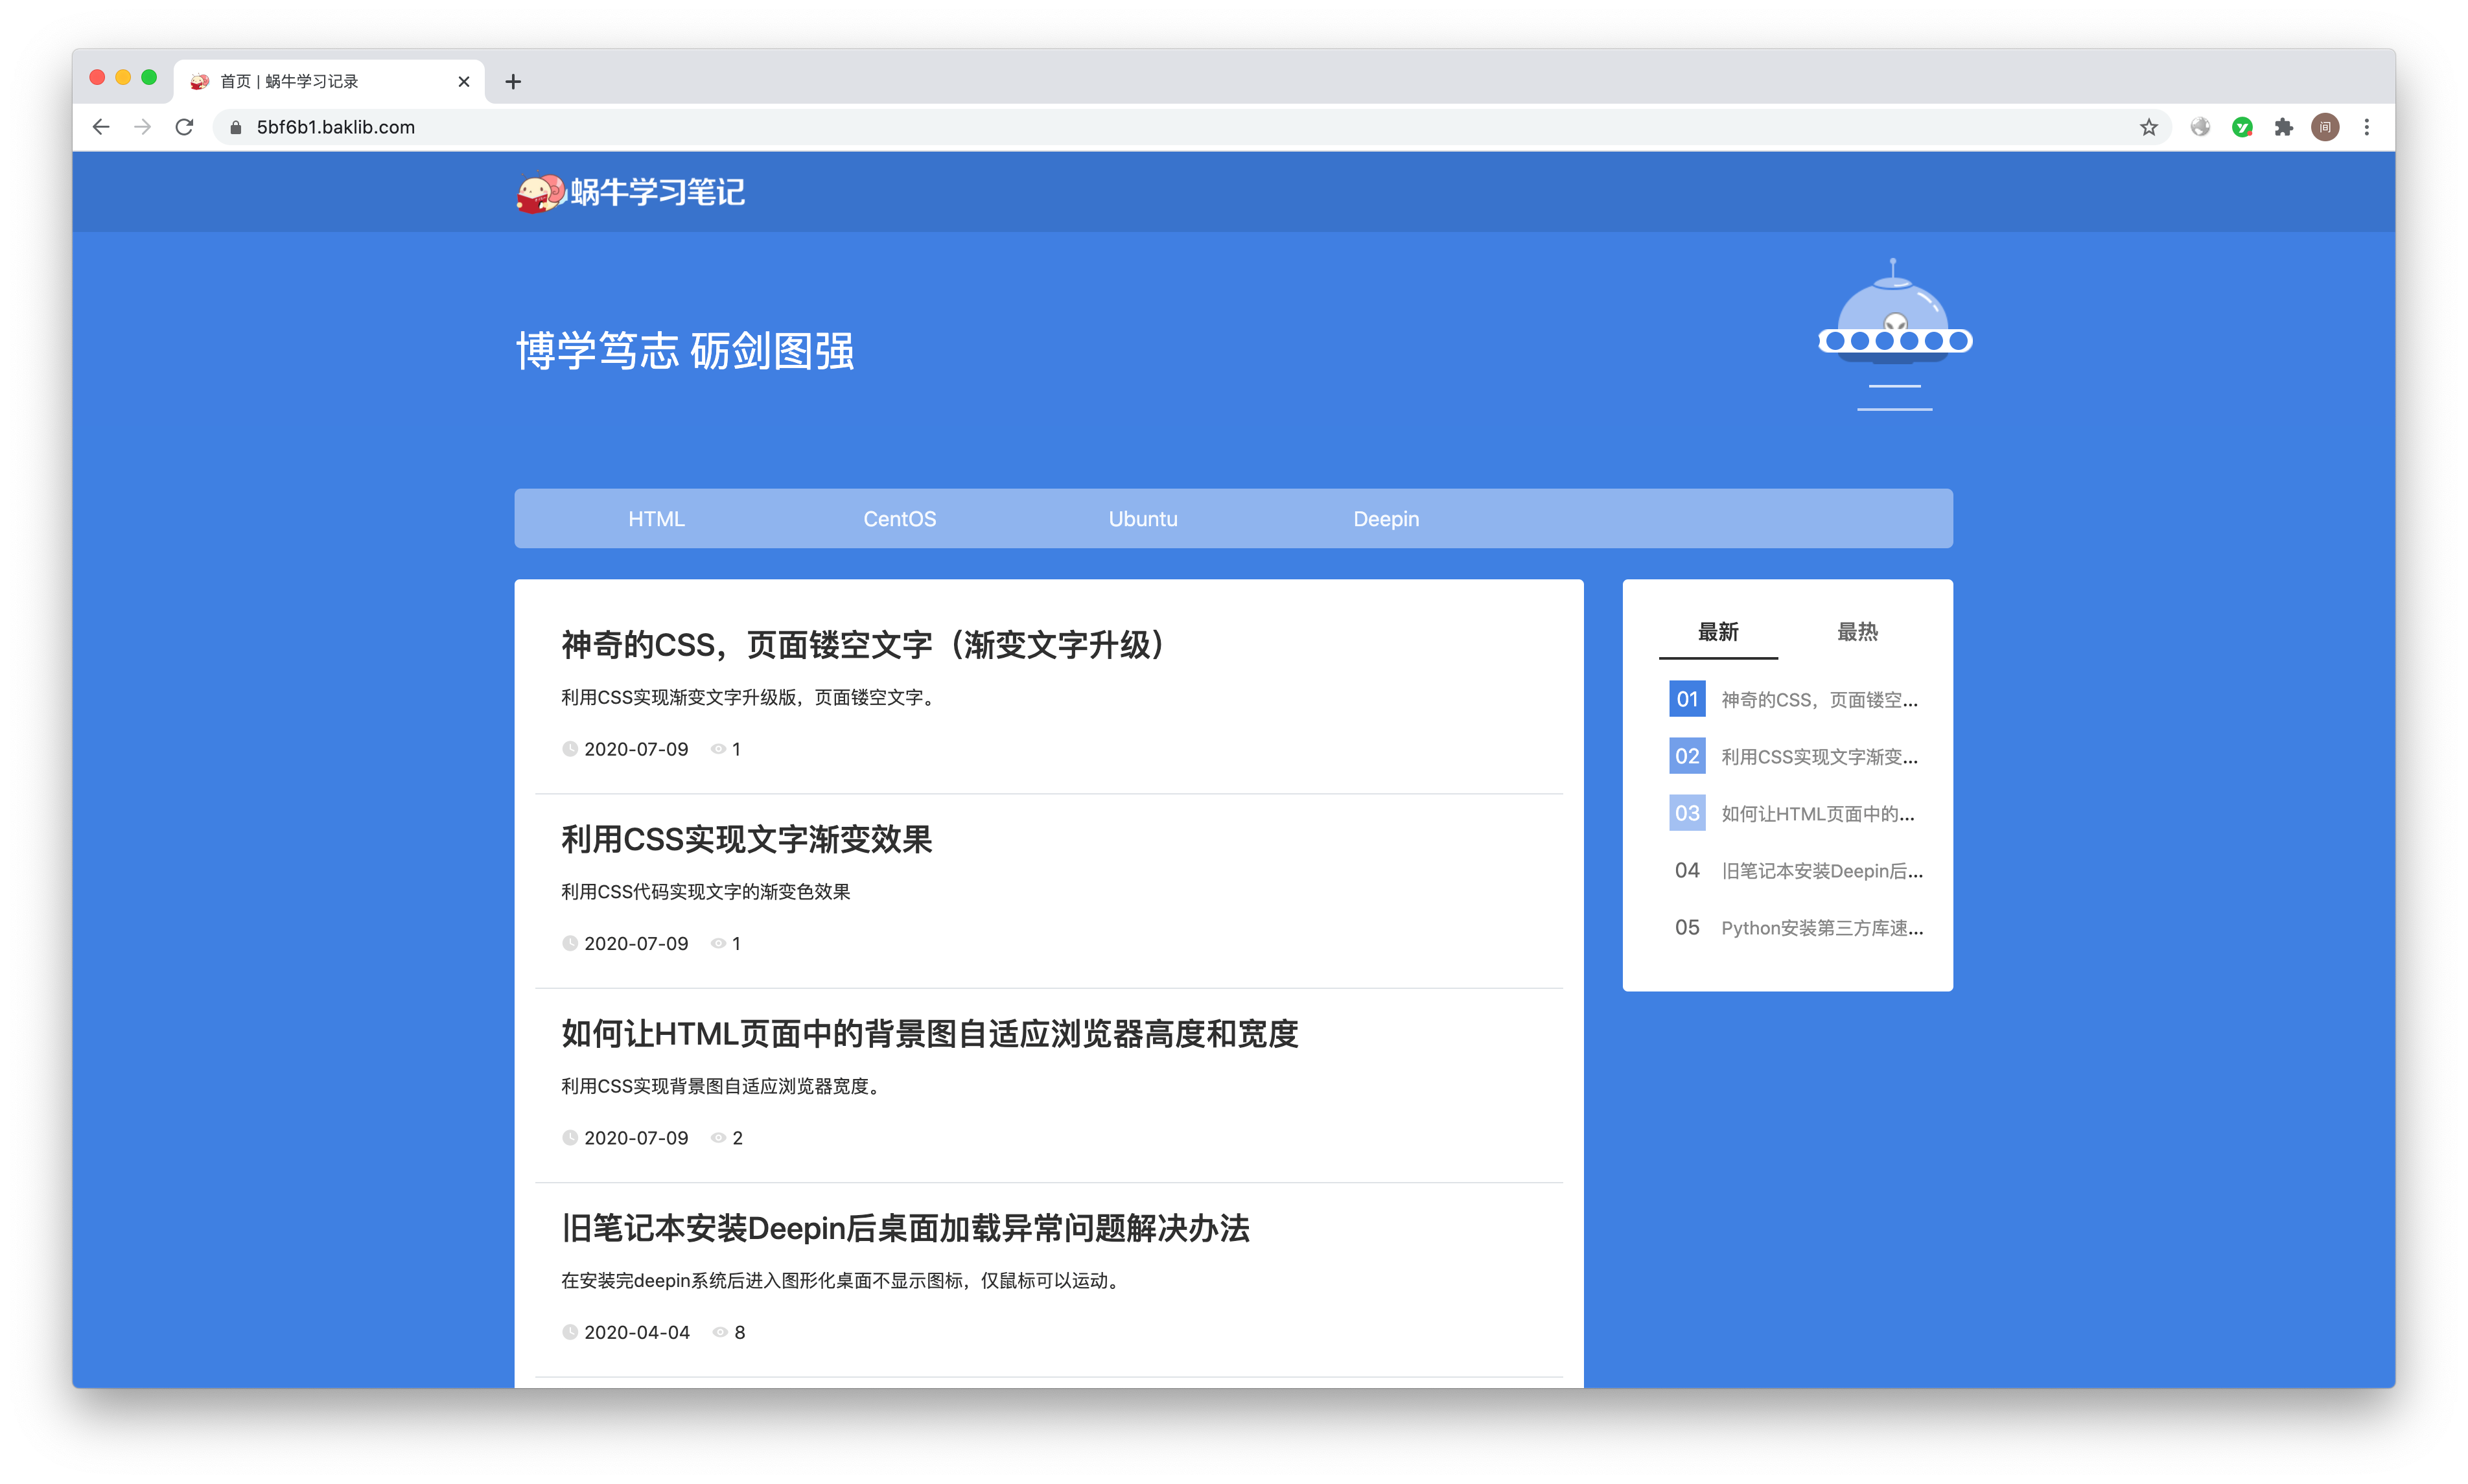
Task: Open a new browser tab
Action: click(x=513, y=82)
